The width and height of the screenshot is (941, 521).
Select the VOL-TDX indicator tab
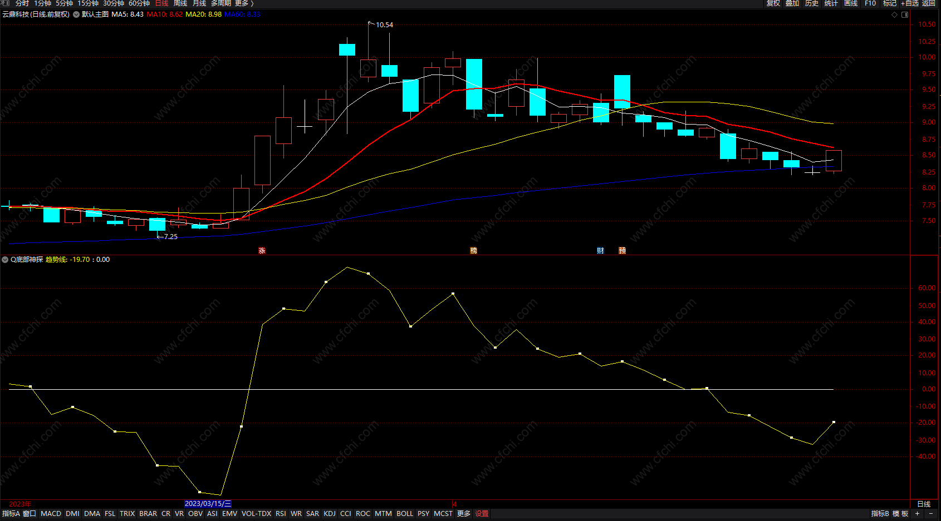coord(256,514)
